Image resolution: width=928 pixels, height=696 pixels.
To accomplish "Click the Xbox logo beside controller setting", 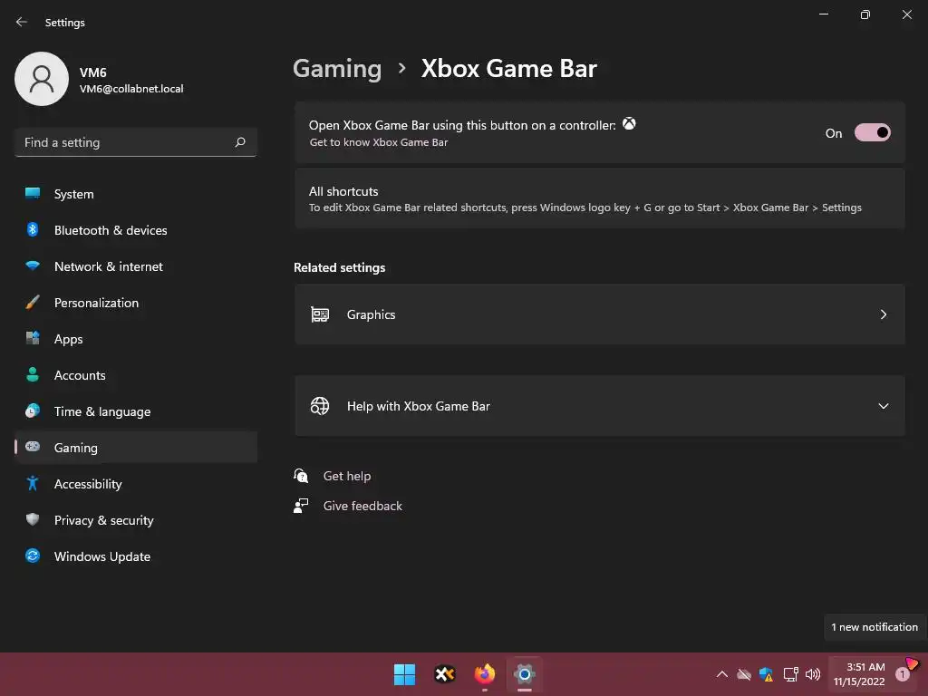I will coord(629,123).
